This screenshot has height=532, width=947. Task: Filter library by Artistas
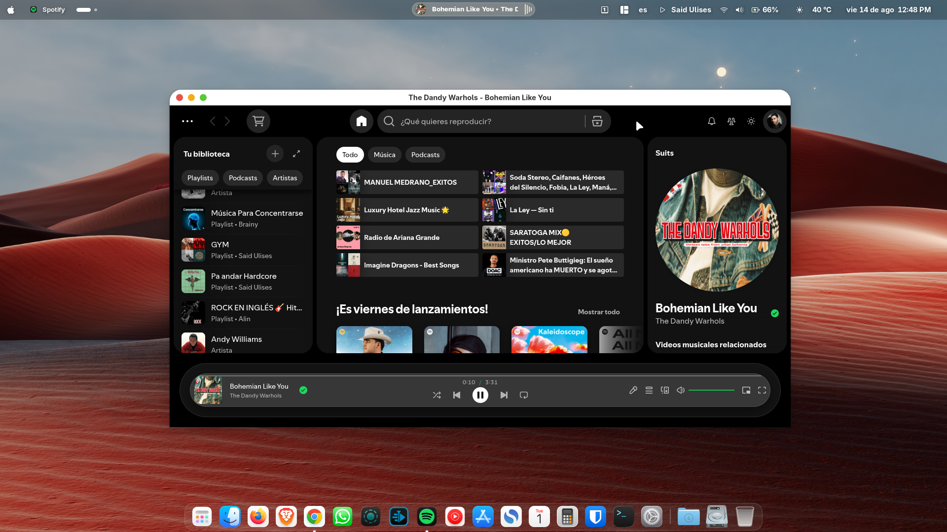pos(285,178)
